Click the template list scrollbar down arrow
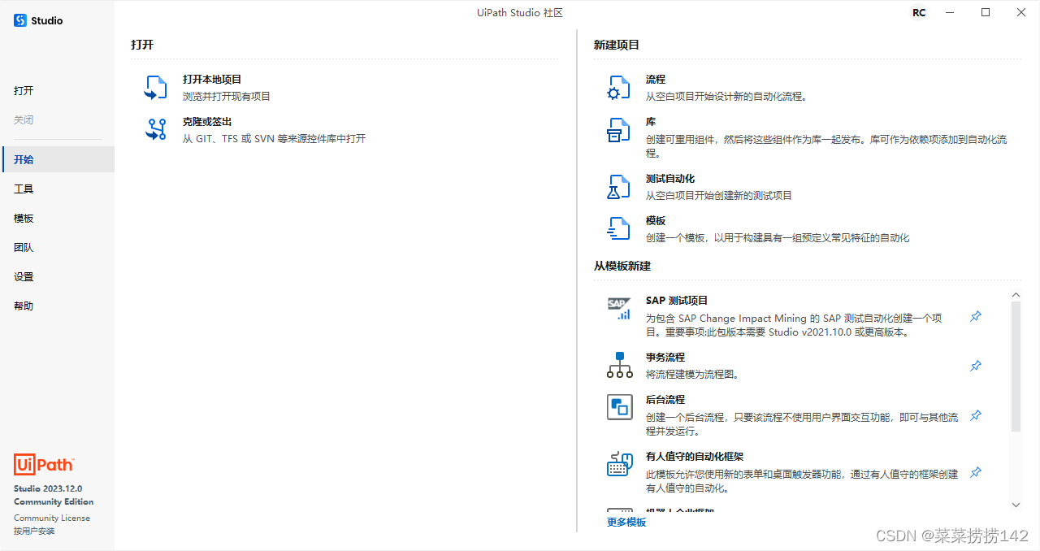The height and width of the screenshot is (551, 1040). point(1016,505)
